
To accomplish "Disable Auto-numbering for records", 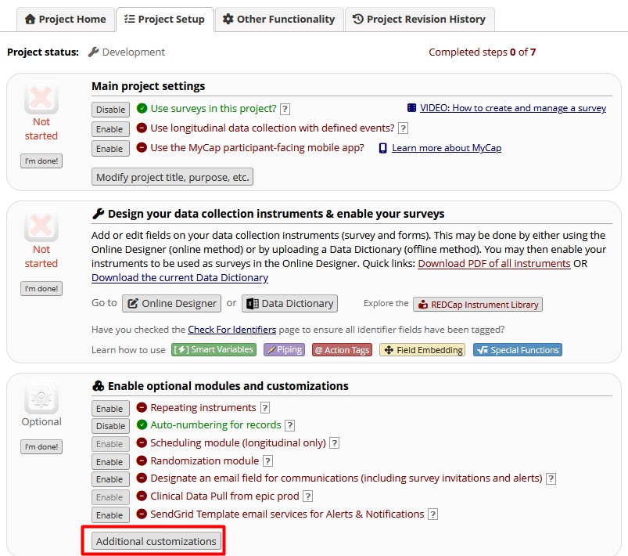I will [x=110, y=426].
